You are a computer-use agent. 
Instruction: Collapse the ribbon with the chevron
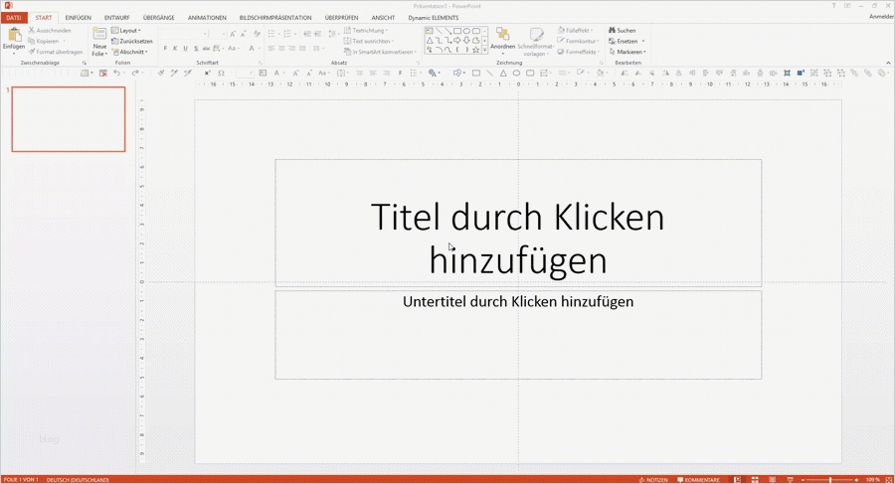tap(888, 63)
